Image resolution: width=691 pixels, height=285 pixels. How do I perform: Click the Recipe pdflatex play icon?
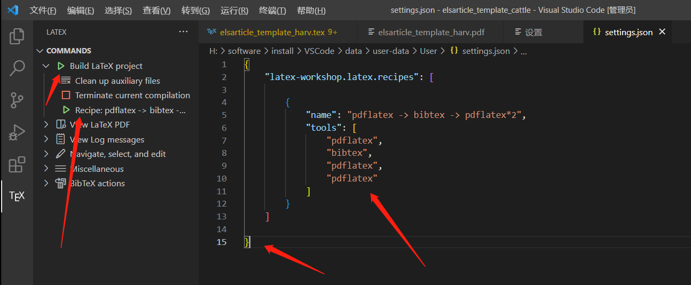click(x=66, y=110)
